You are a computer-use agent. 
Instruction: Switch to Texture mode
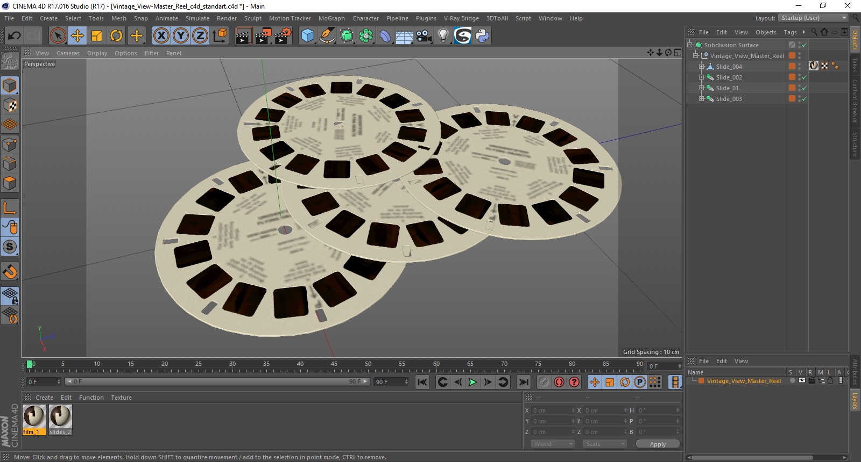tap(10, 105)
